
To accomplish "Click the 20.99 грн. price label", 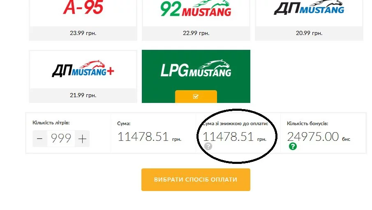I will click(x=309, y=33).
